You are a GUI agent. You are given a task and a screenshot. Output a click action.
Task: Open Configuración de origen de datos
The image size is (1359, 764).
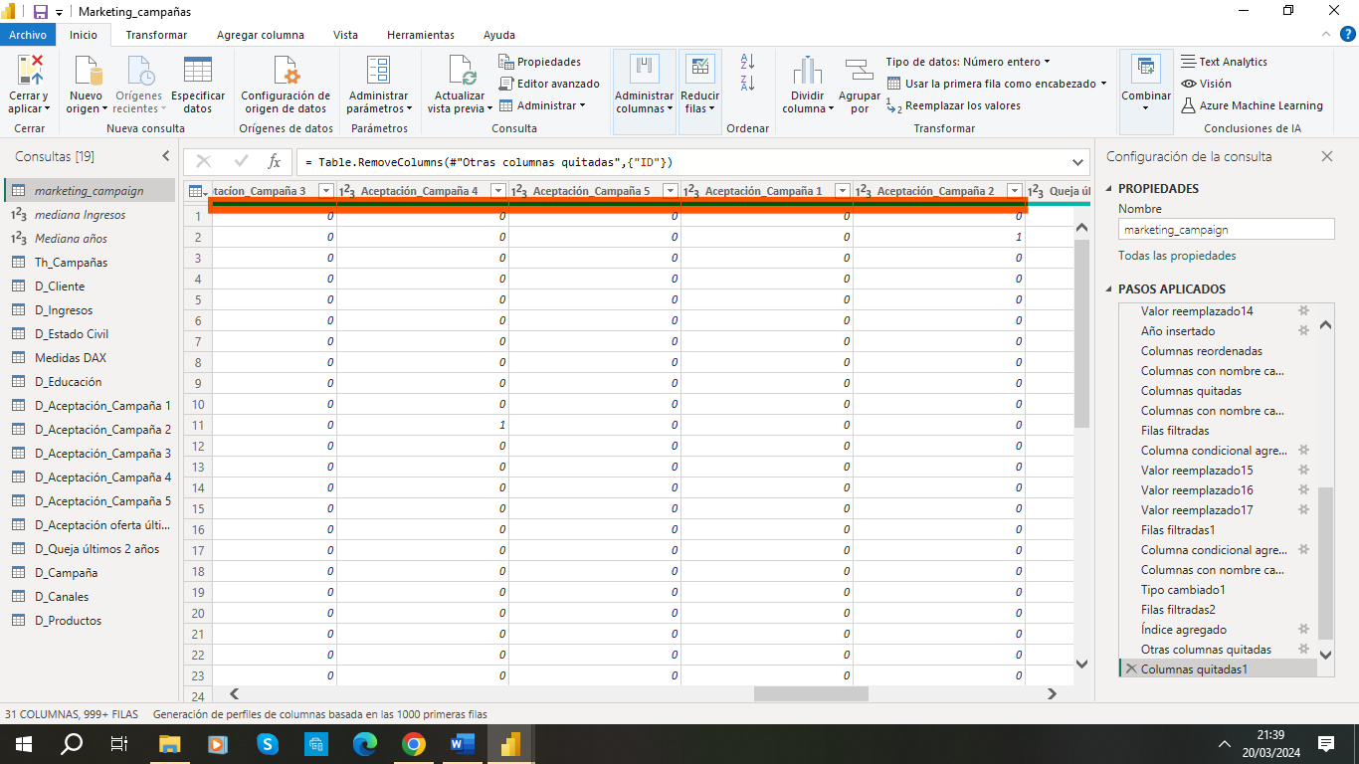click(286, 85)
